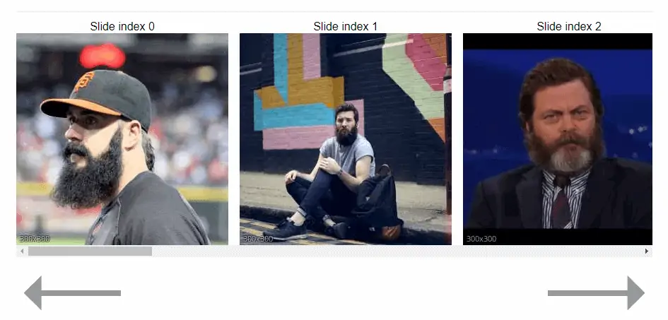The height and width of the screenshot is (320, 668).
Task: Click the "Slide index 0" caption
Action: [122, 26]
